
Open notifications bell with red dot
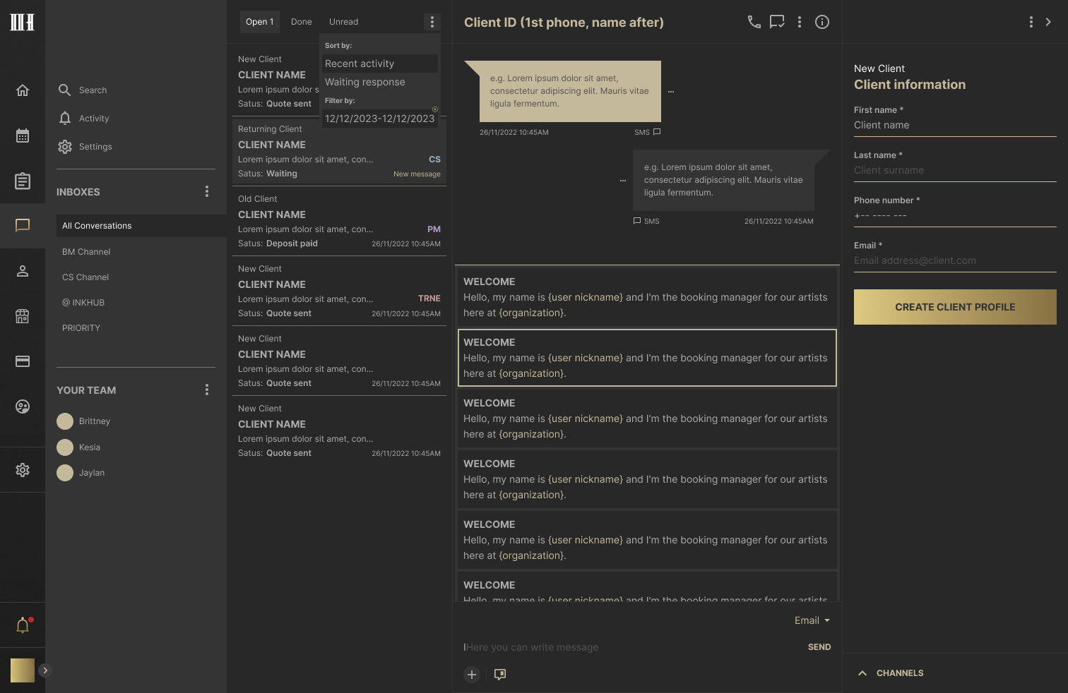tap(23, 625)
